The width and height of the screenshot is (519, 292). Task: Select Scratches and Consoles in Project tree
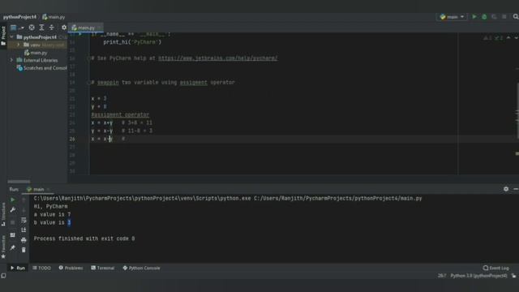tap(41, 68)
